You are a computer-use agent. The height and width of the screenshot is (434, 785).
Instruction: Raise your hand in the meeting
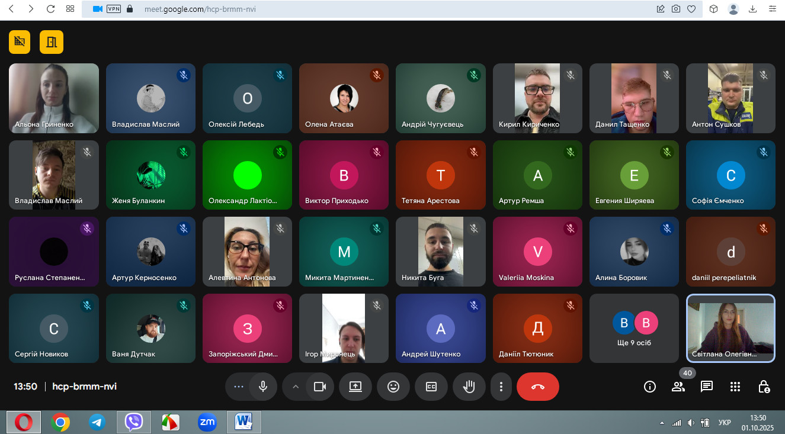[x=469, y=387]
